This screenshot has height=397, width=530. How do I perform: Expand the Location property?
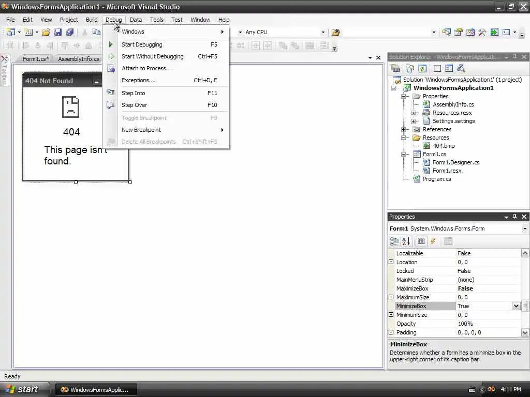pyautogui.click(x=391, y=262)
